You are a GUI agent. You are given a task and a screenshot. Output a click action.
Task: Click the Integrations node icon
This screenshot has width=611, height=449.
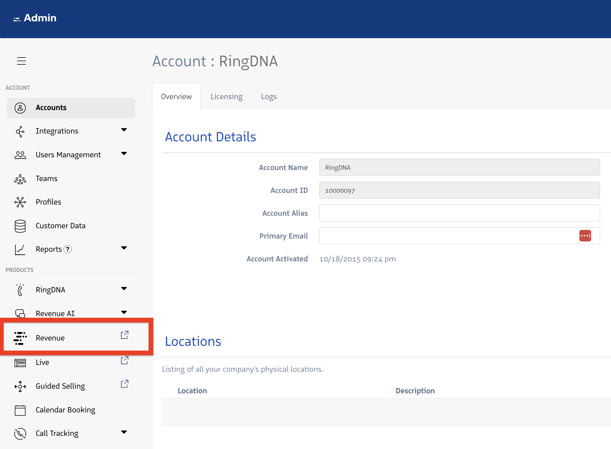pyautogui.click(x=20, y=132)
